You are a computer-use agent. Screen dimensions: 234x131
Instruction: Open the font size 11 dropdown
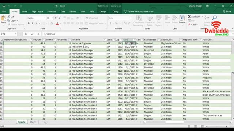pos(52,18)
